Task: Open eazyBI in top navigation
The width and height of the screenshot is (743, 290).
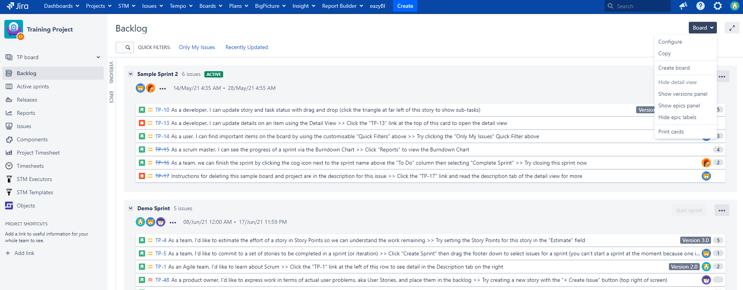Action: point(377,6)
